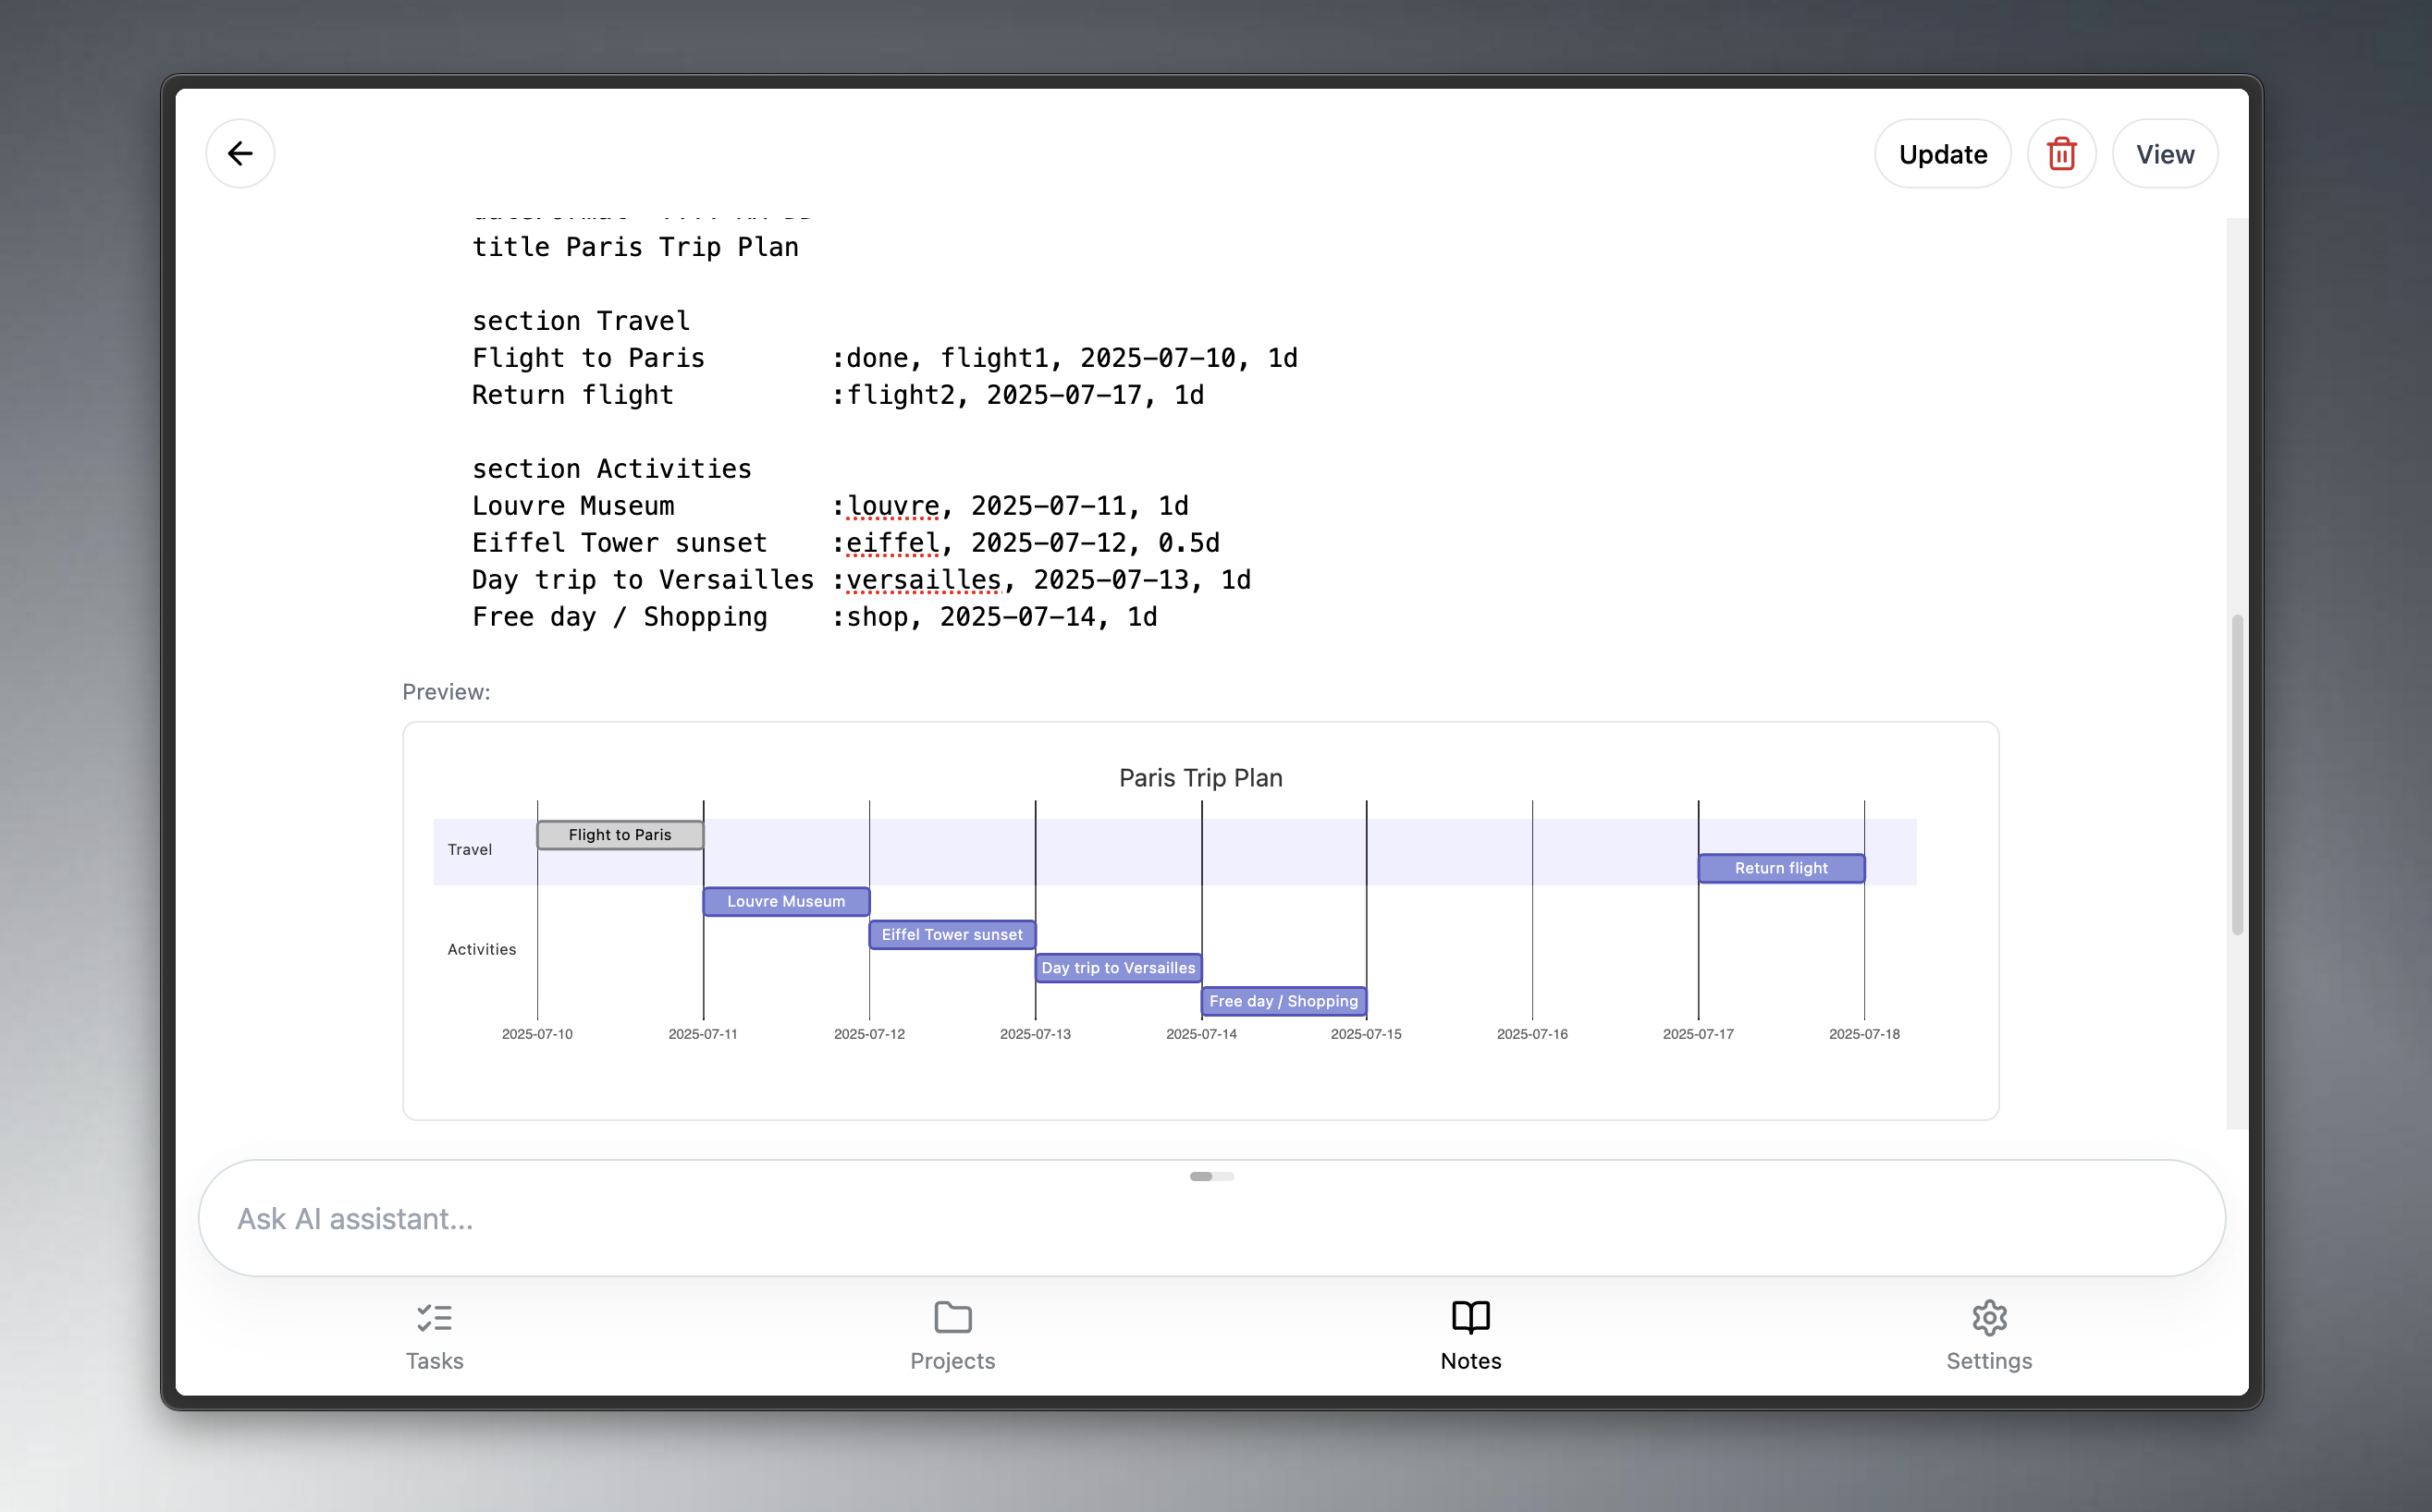The width and height of the screenshot is (2432, 1512).
Task: Click the Louvre Museum gantt bar
Action: pos(785,901)
